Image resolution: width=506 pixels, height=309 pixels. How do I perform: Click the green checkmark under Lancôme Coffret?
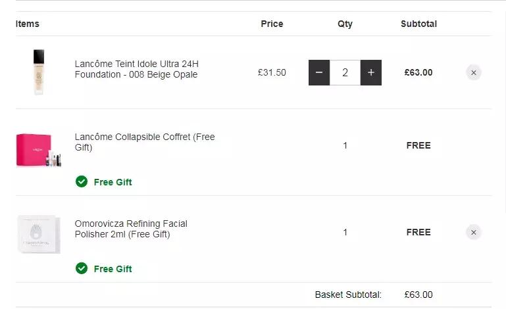coord(82,181)
